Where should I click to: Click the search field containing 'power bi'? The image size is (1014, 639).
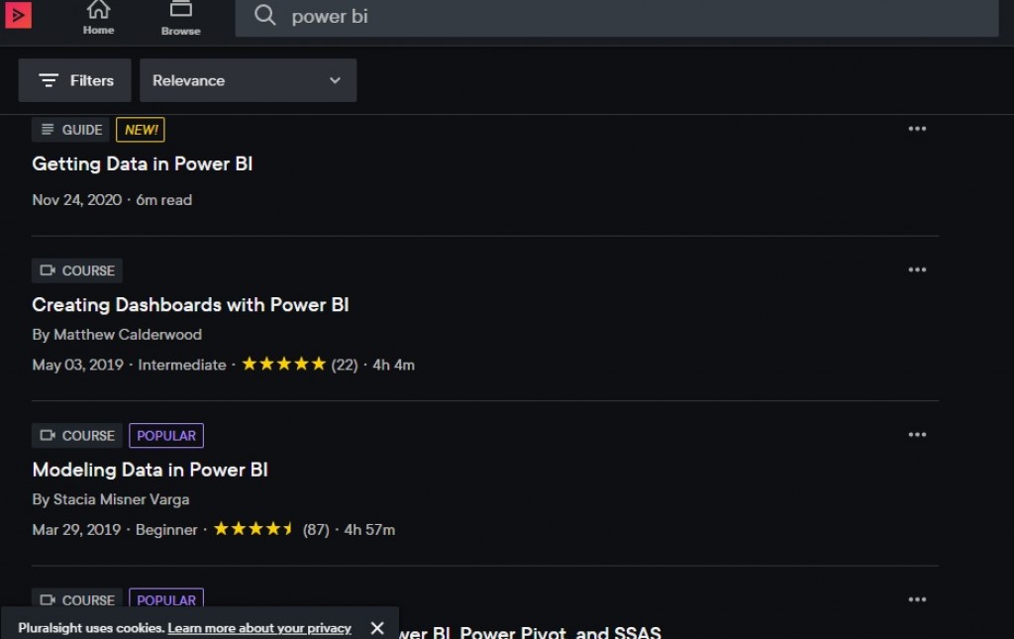pos(617,17)
